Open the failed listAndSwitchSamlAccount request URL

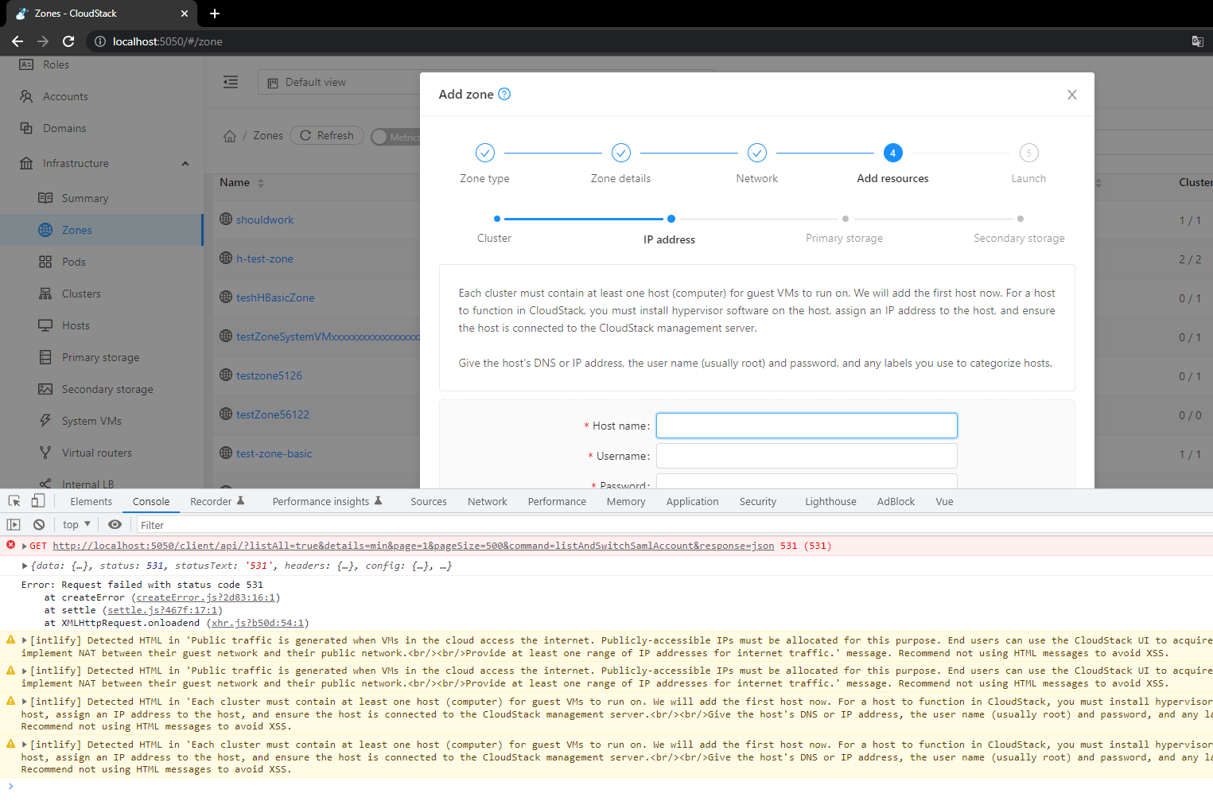point(414,546)
